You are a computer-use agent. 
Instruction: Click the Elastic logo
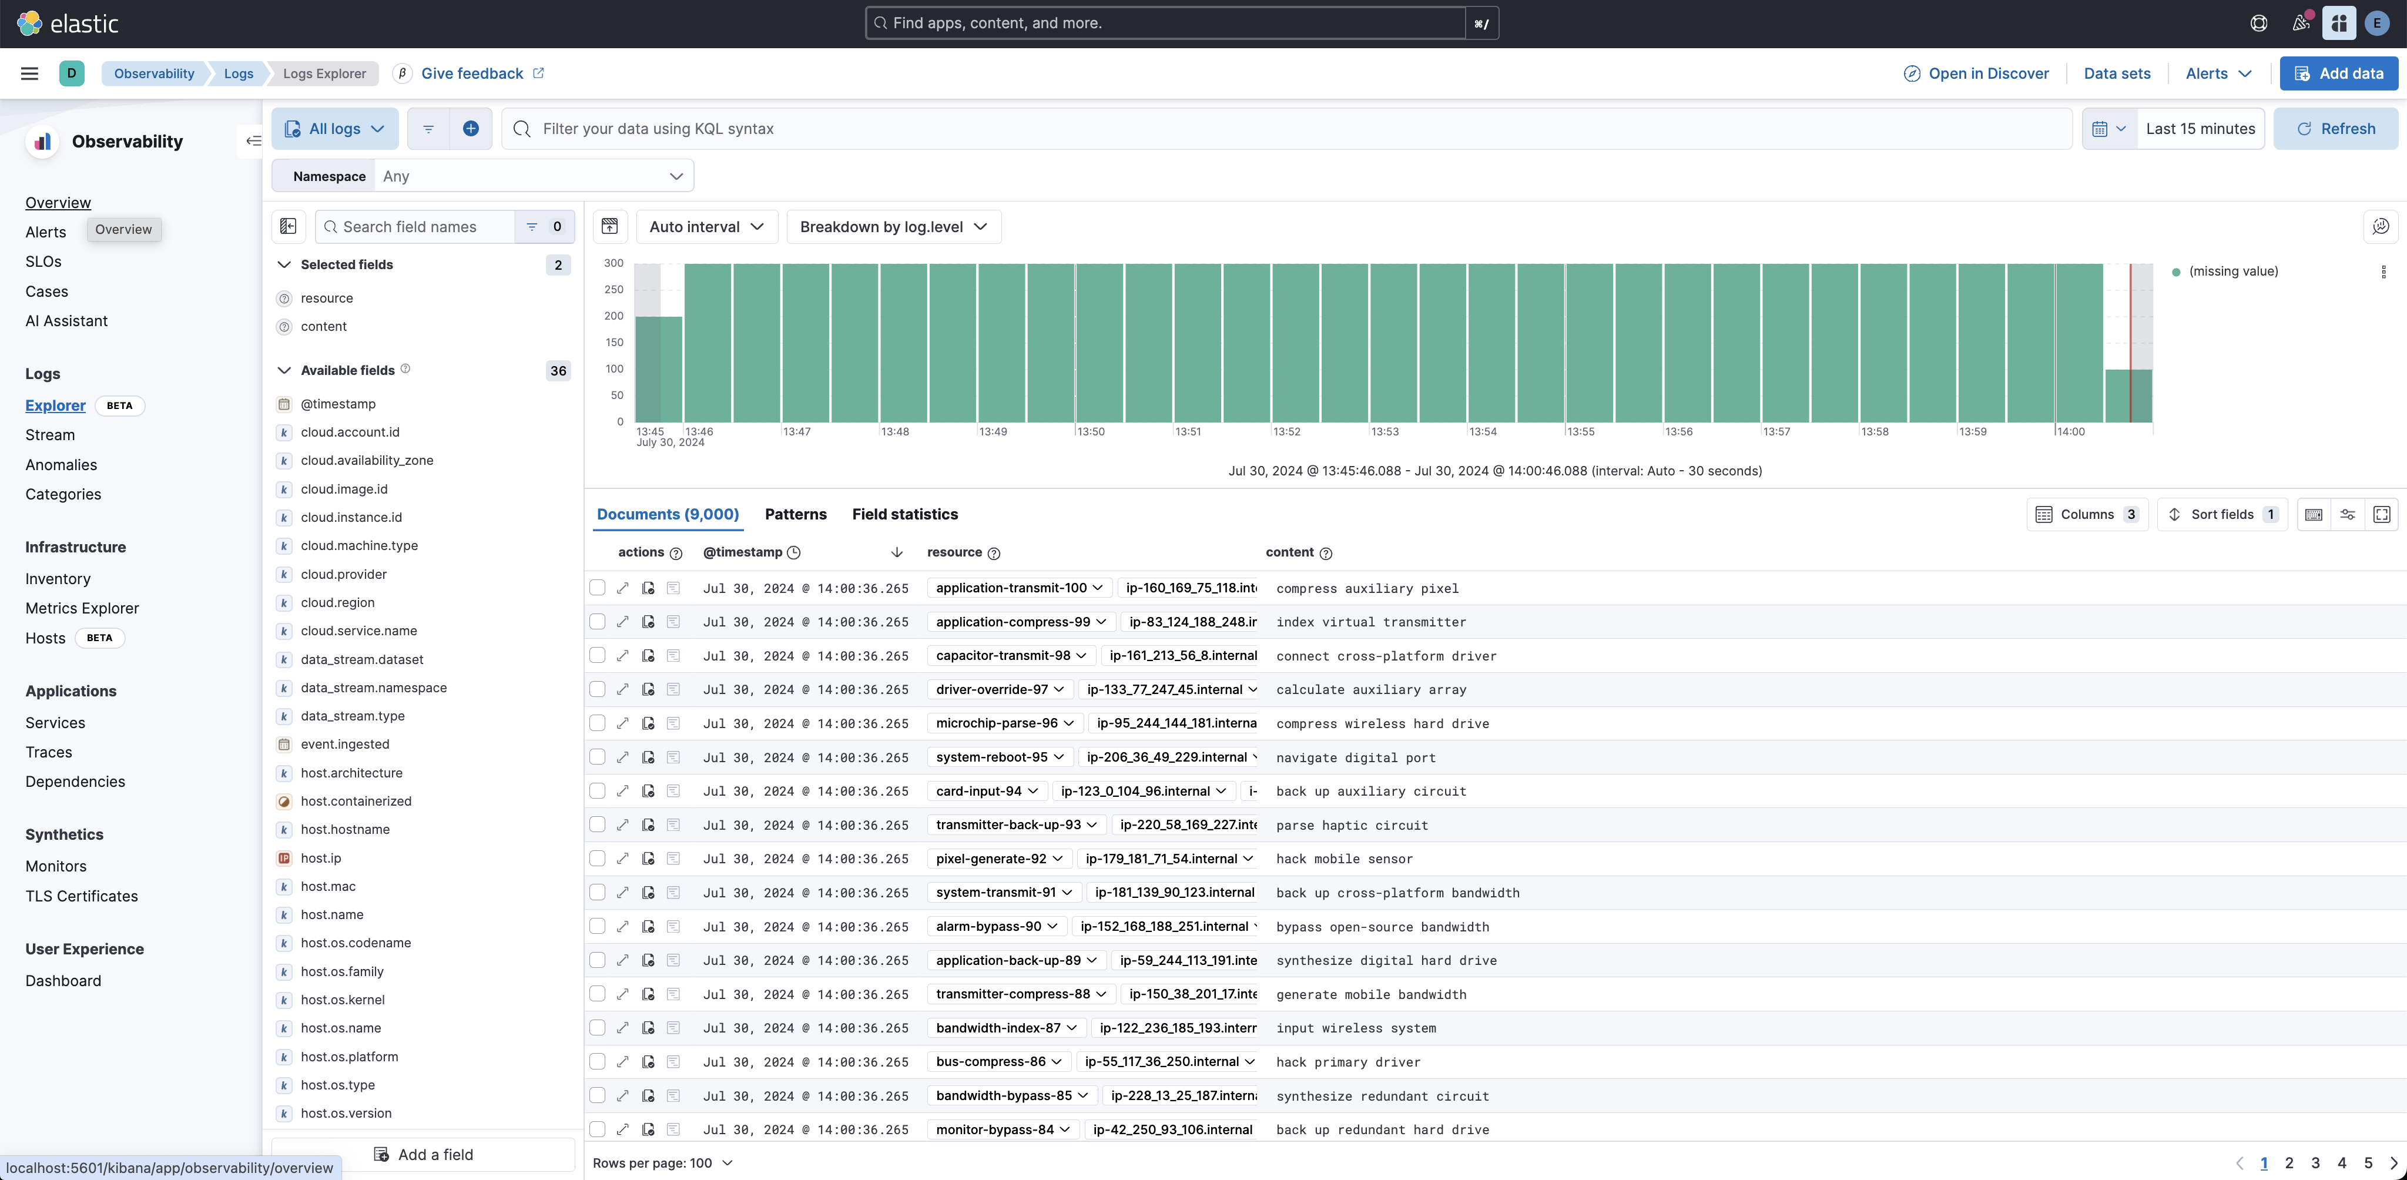pos(68,24)
